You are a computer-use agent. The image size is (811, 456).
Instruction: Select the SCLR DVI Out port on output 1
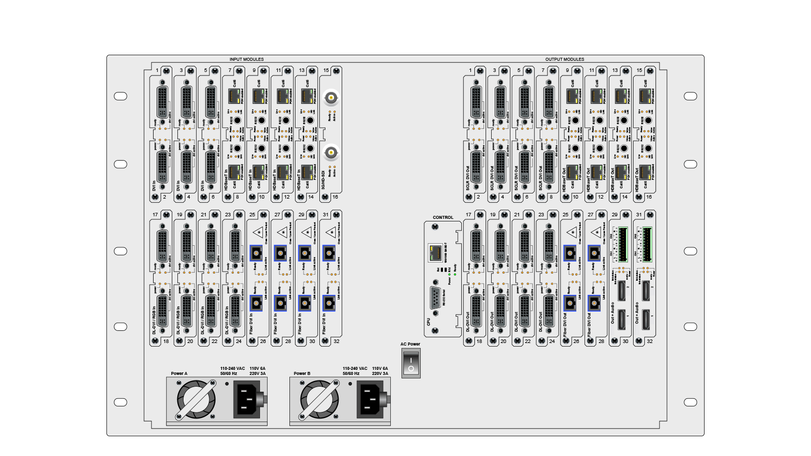(475, 100)
